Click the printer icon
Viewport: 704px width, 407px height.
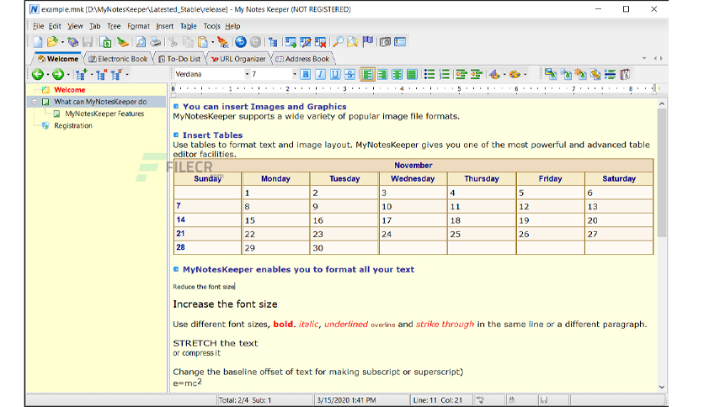155,42
